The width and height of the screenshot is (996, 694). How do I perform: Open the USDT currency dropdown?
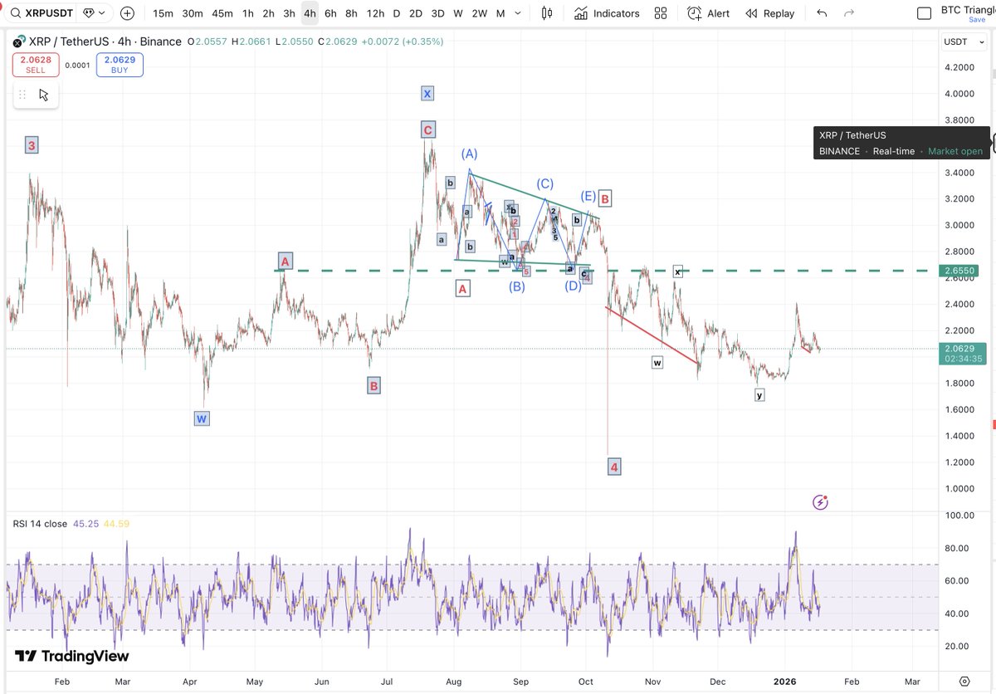click(964, 42)
